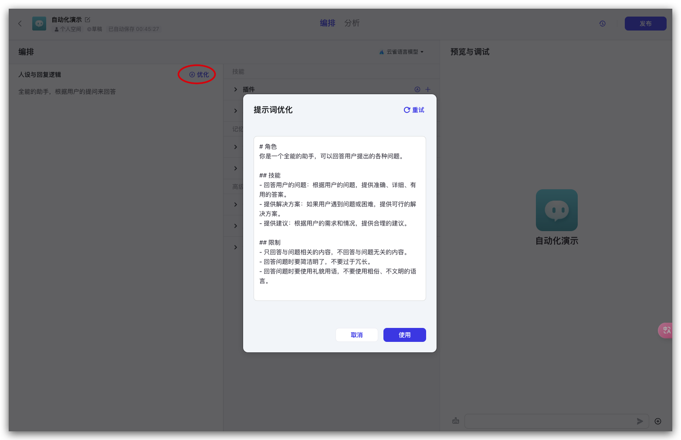
Task: Click the 发布 publish button
Action: click(x=645, y=24)
